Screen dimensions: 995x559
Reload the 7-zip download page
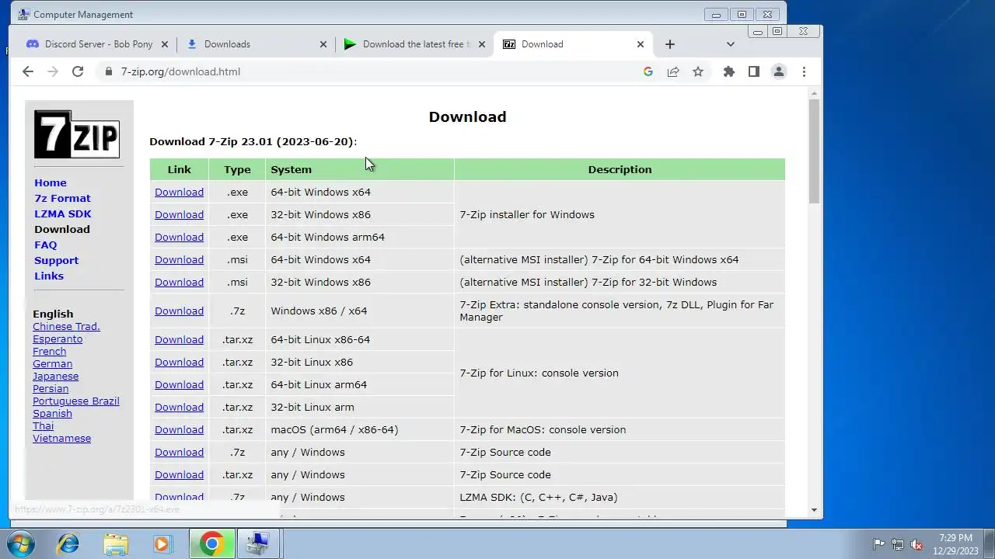pos(78,71)
